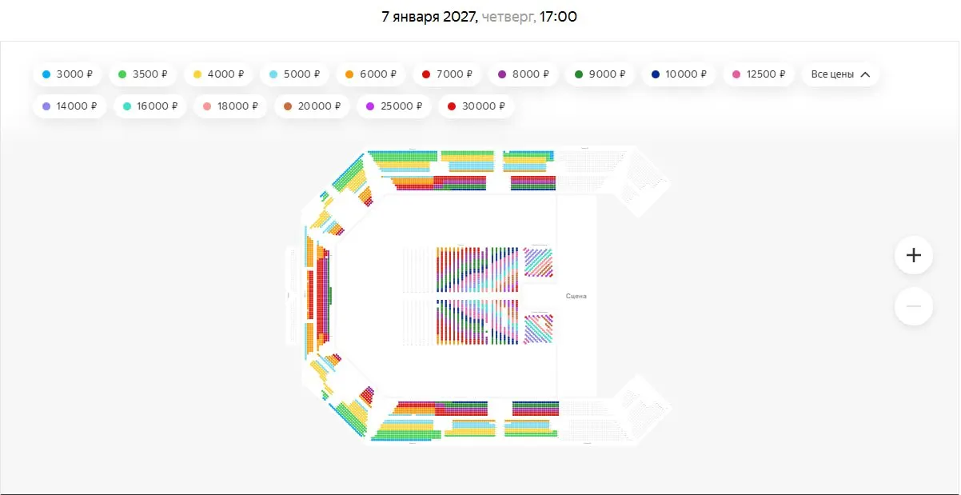Pick the 20000 ₽ price chip

(x=312, y=106)
